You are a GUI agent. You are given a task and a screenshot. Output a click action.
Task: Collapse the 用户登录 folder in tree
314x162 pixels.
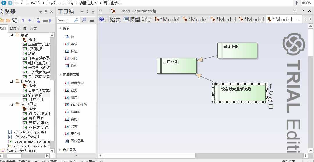click(12, 81)
